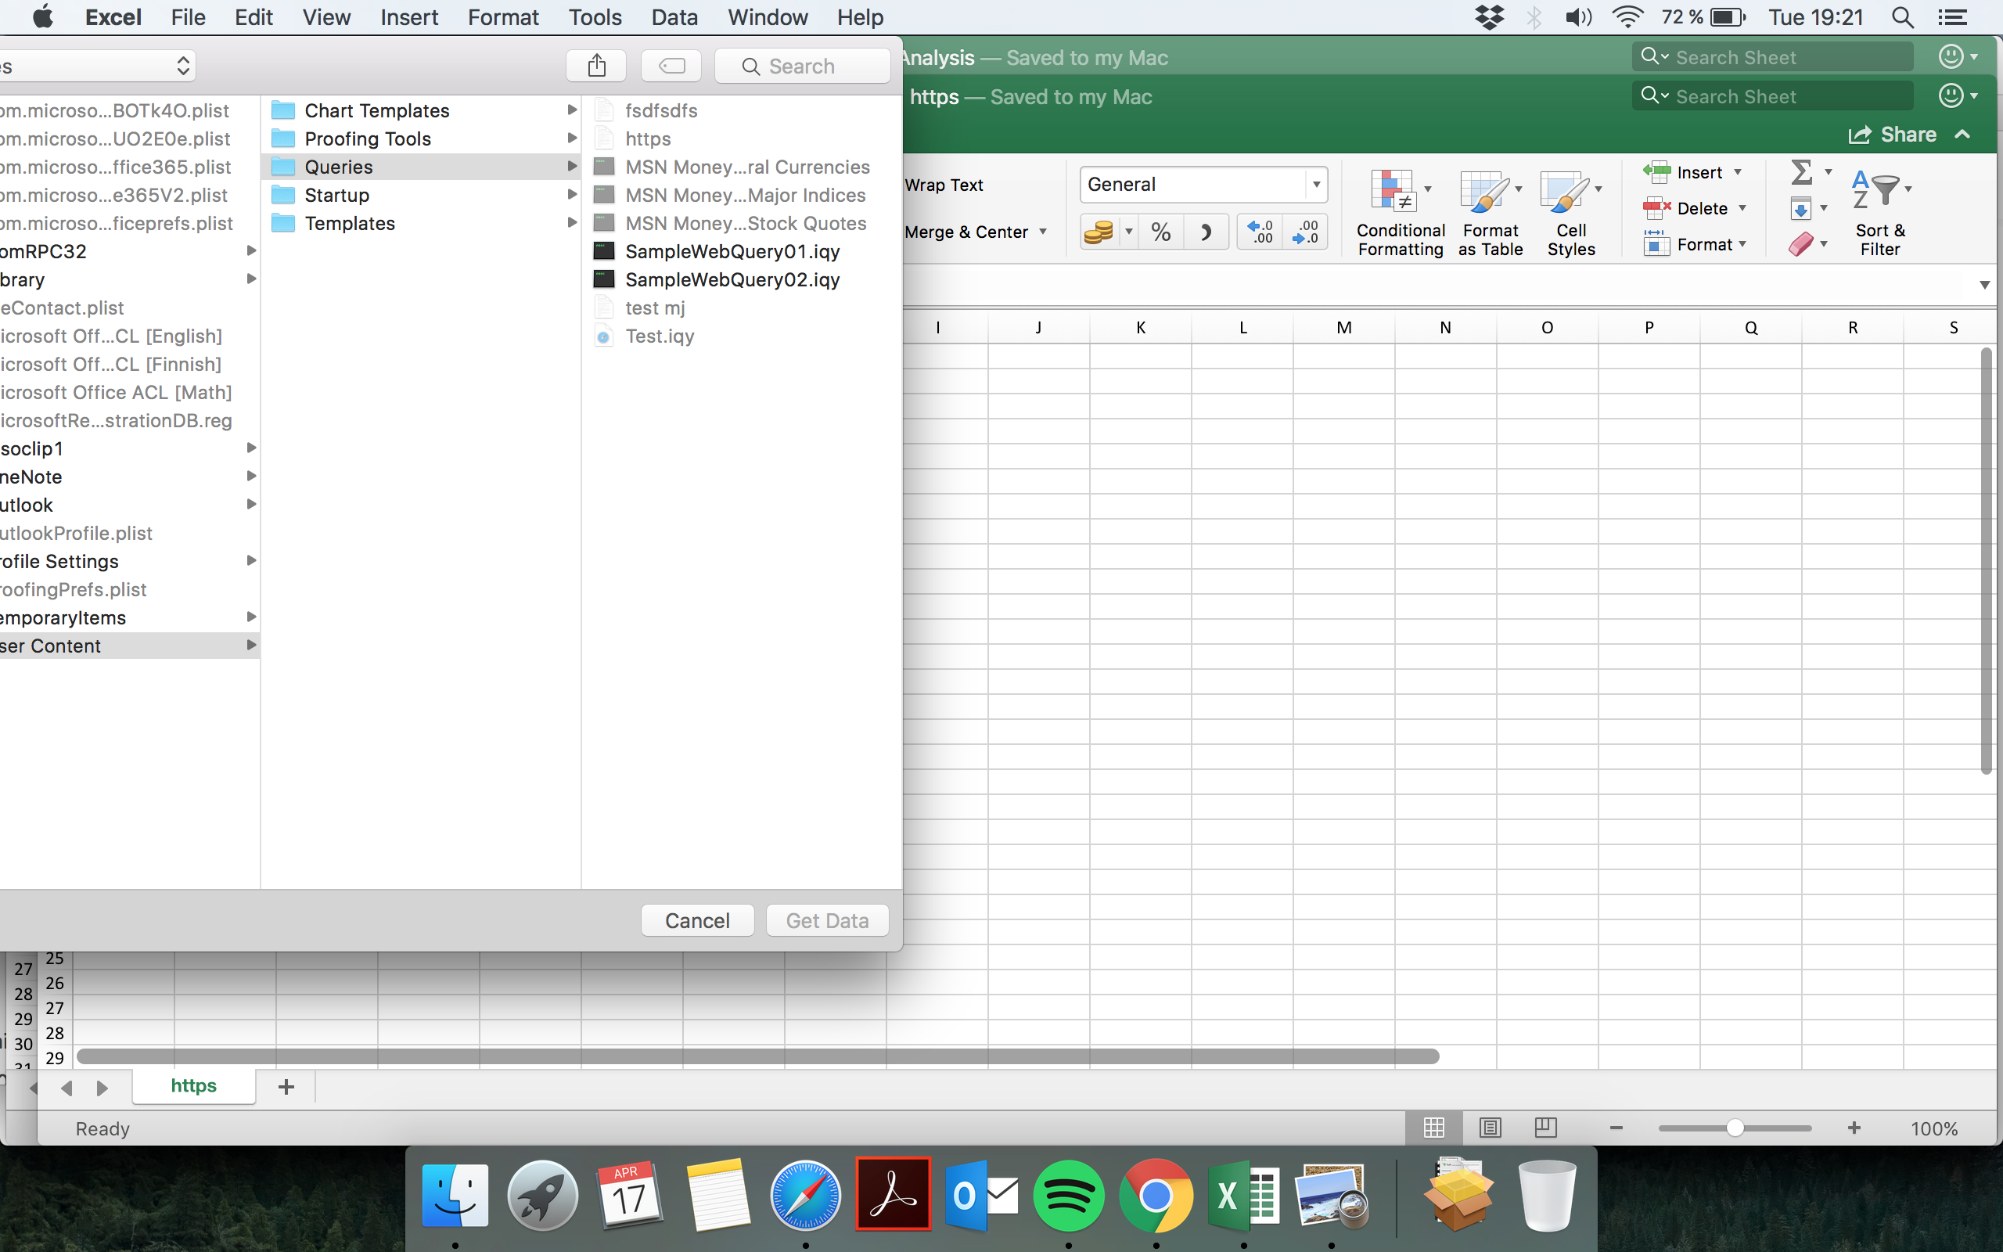Collapse the ribbon with chevron

tap(1962, 135)
